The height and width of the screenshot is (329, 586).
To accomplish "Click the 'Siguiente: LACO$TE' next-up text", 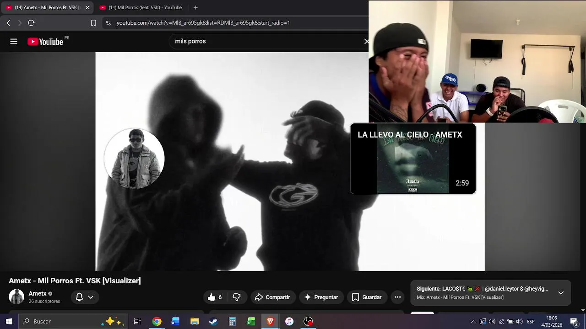I will pos(482,289).
